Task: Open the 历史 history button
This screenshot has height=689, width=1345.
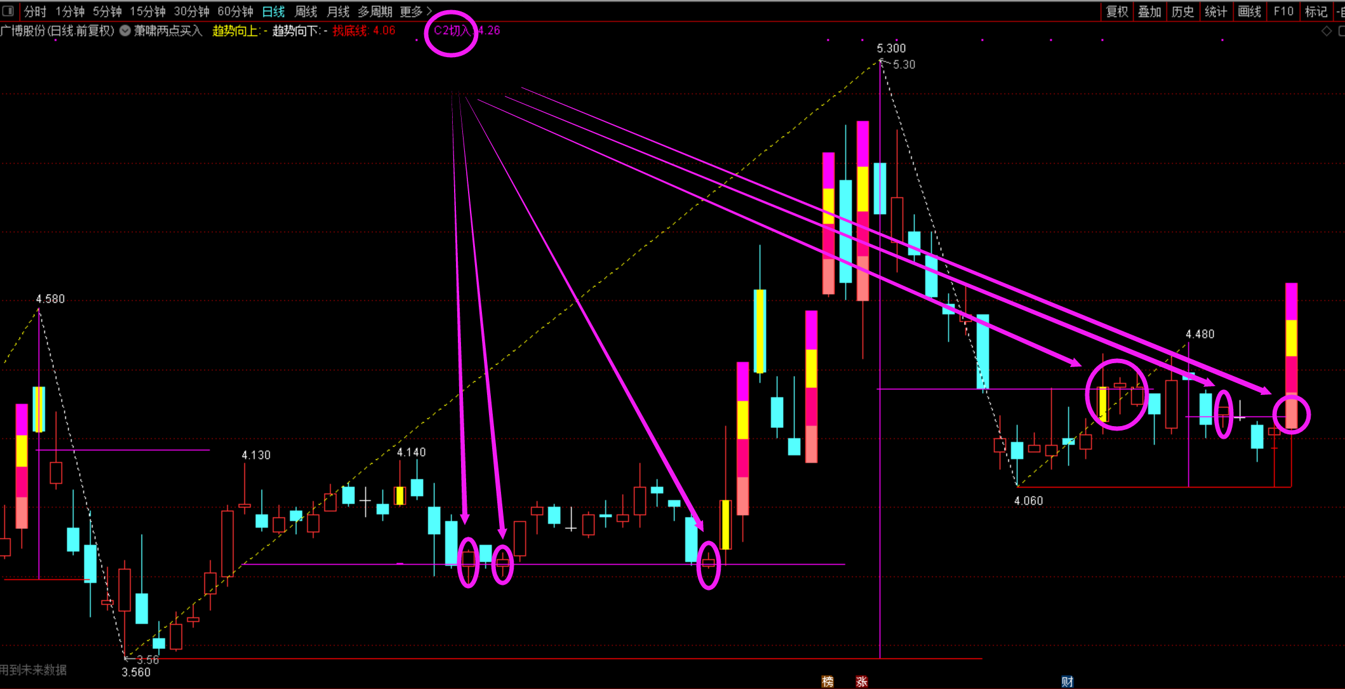Action: pos(1182,11)
